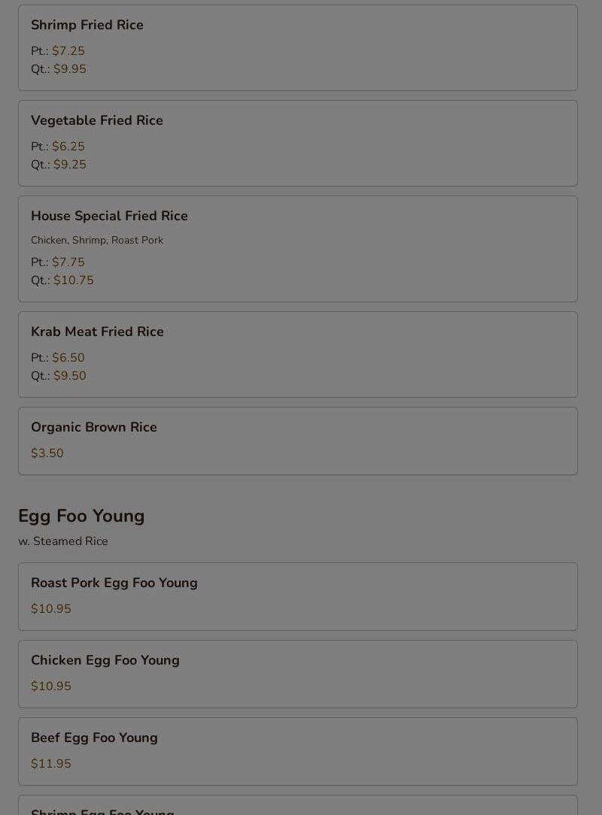
Task: Click Vegetable Fried Rice pint price $6.25
Action: click(x=68, y=147)
